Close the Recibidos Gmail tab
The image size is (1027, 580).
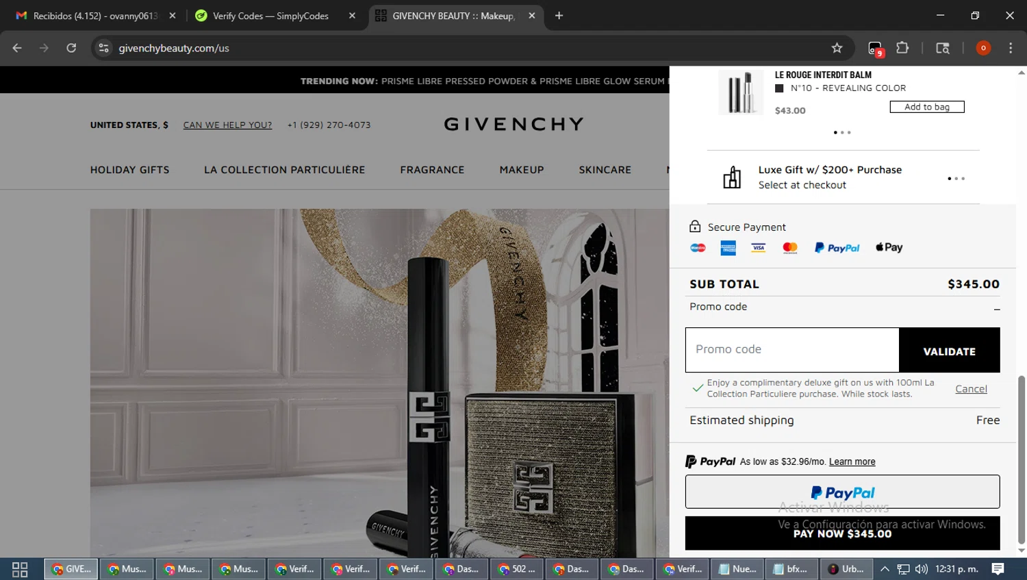[x=173, y=16]
